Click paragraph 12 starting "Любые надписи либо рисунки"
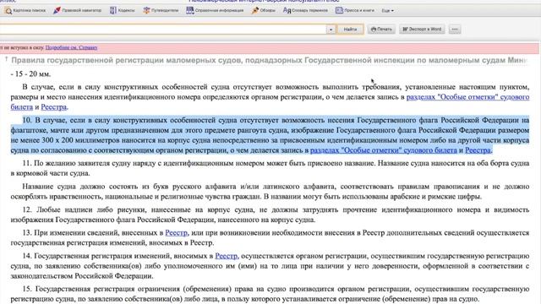Screen dimensions: 541x304 point(270,214)
